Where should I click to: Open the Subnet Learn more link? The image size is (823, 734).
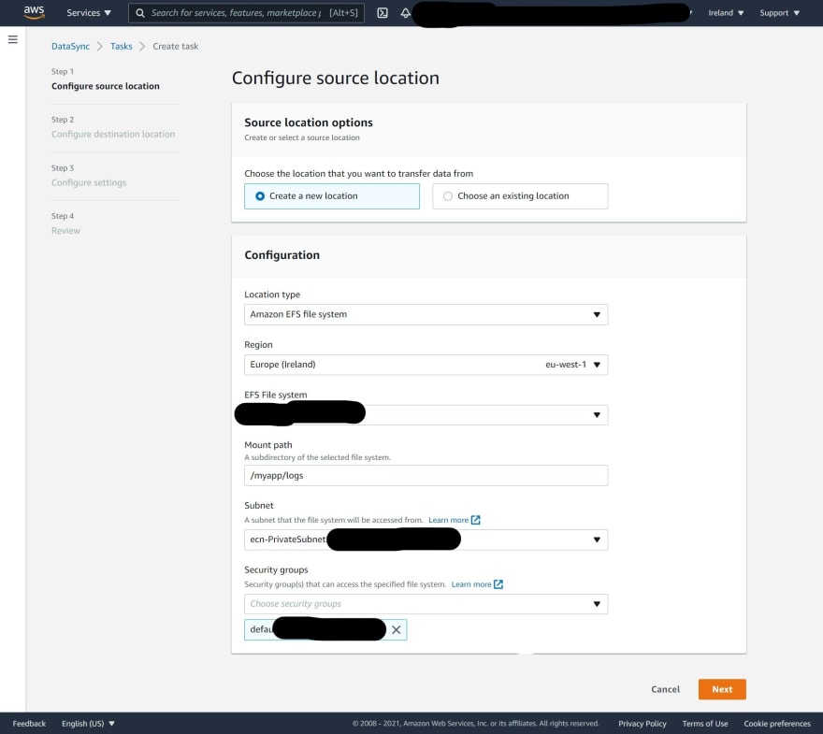coord(454,520)
